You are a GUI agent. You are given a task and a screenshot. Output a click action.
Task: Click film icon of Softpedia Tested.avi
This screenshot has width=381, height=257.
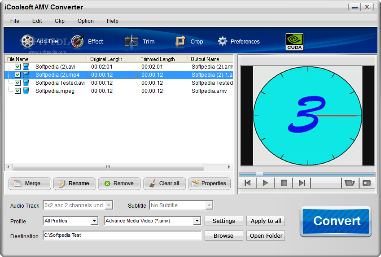coord(26,83)
